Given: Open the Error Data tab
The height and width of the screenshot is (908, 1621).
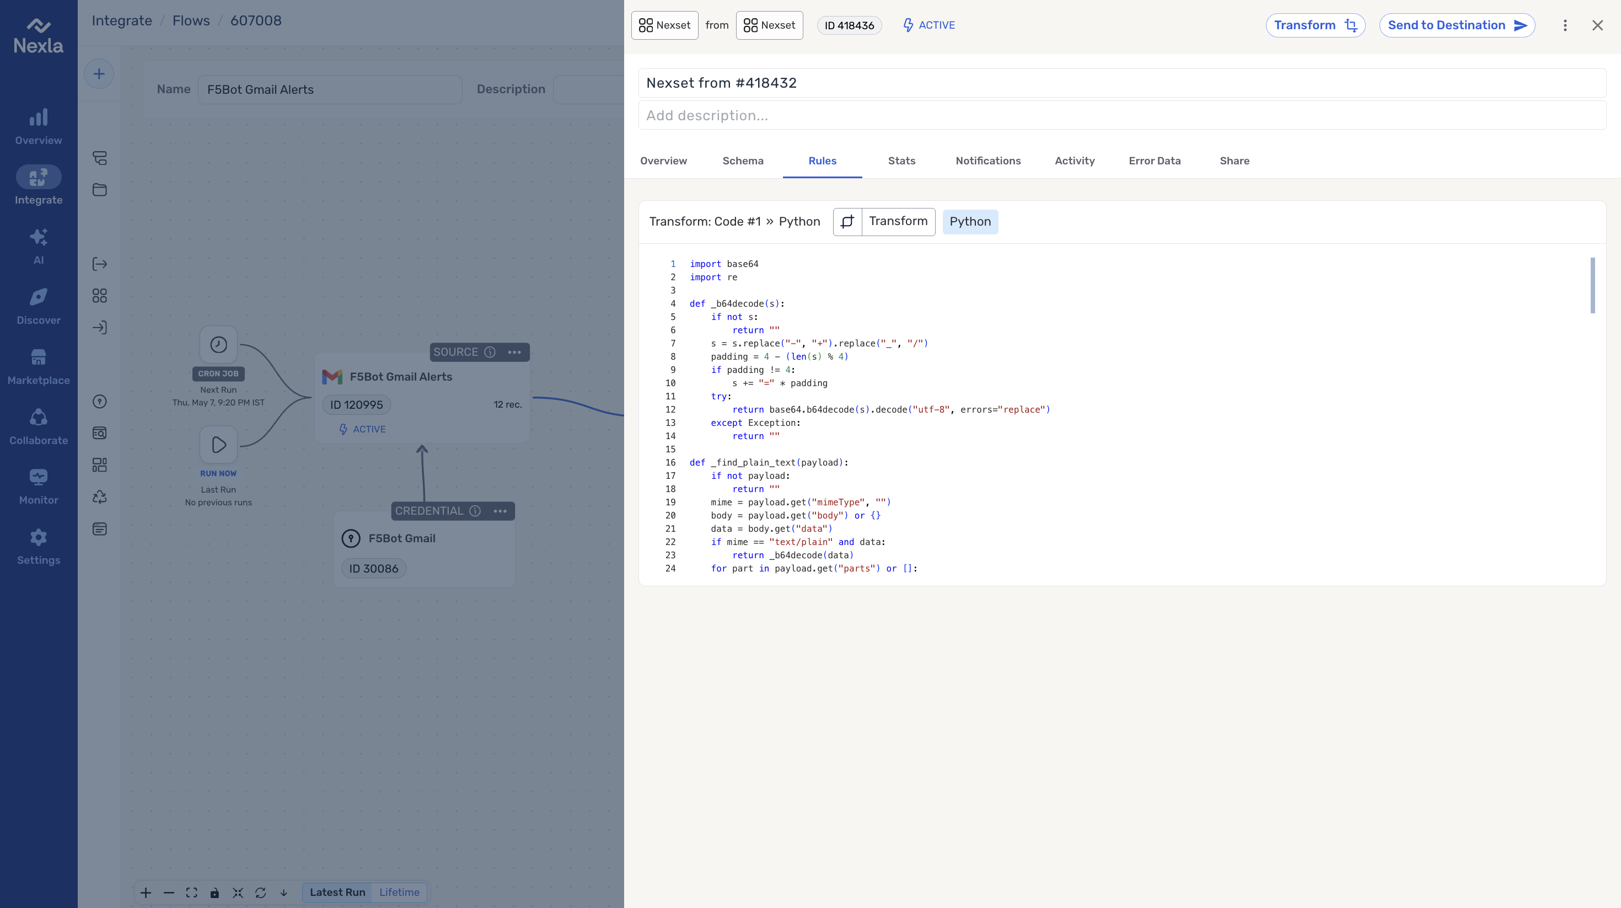Looking at the screenshot, I should (1154, 161).
